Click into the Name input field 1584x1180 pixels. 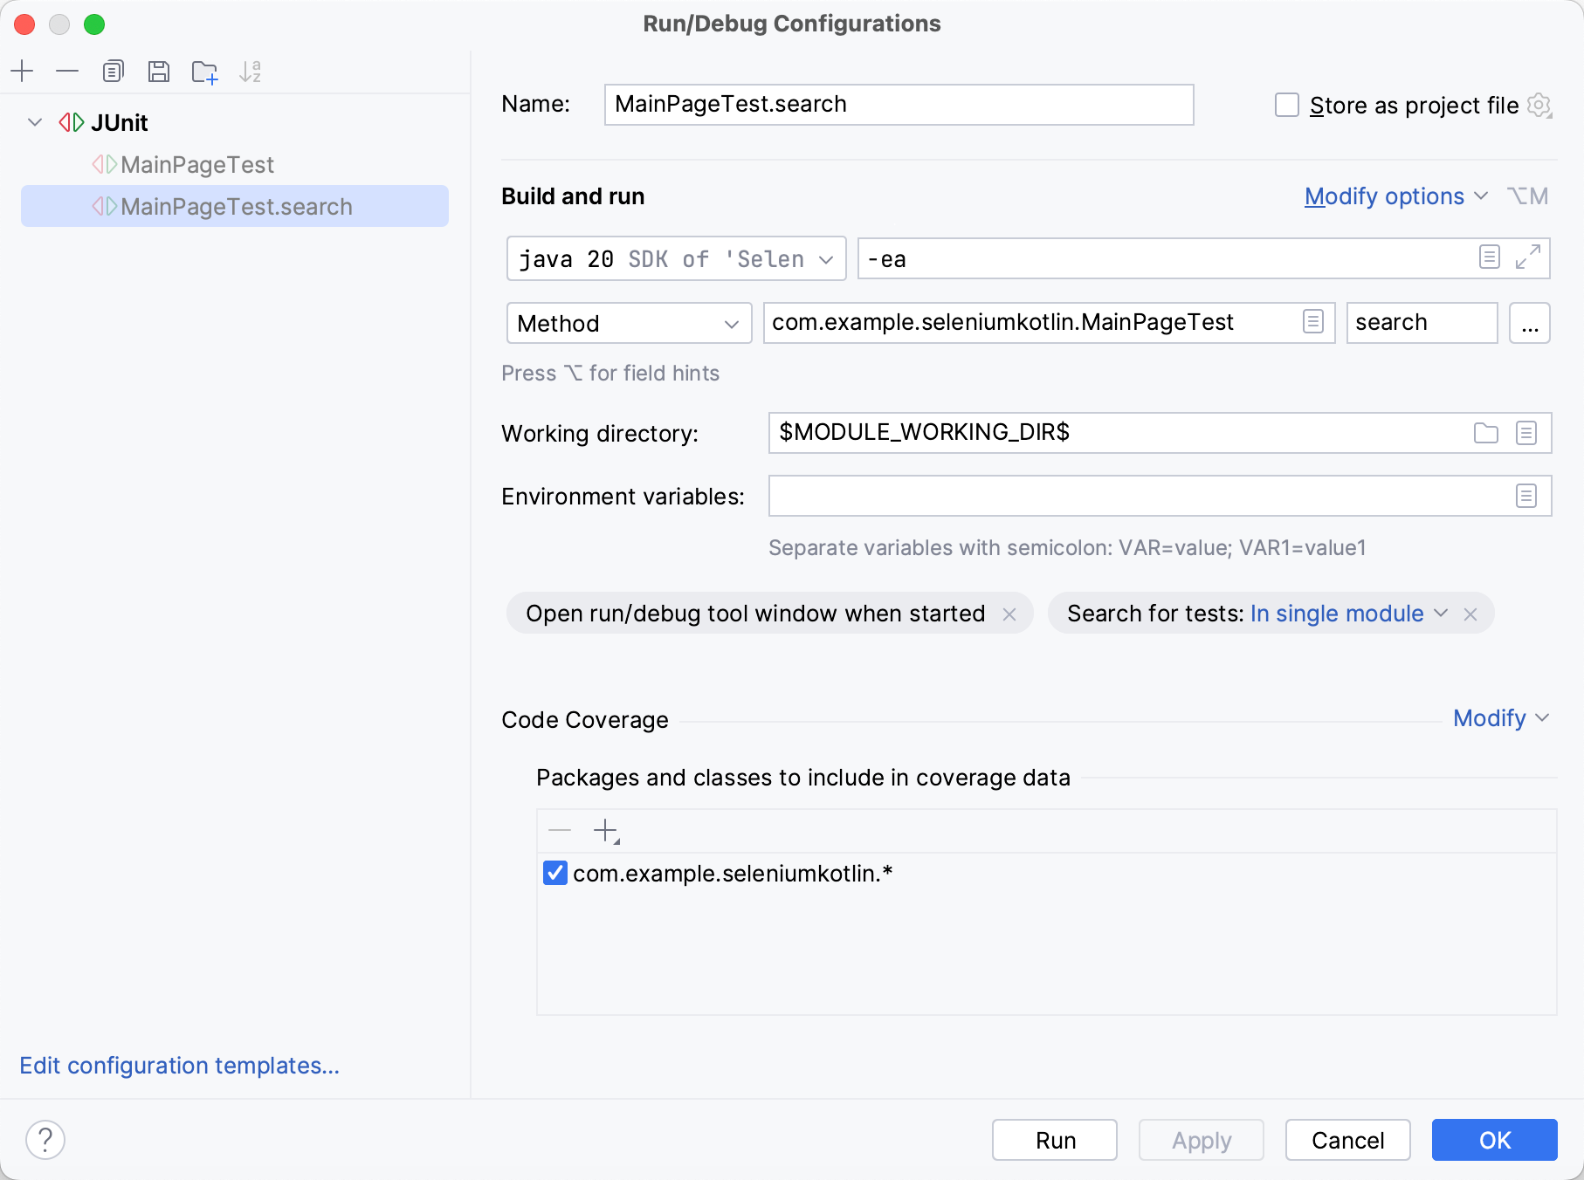(x=898, y=105)
